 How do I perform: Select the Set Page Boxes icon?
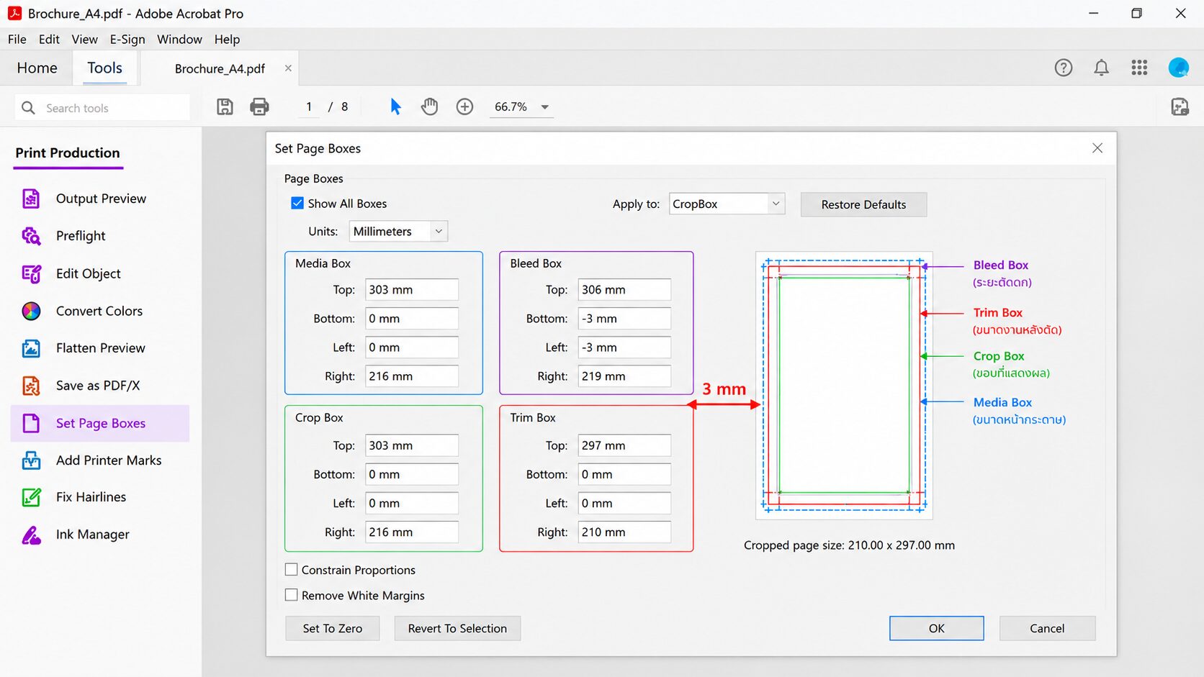[x=31, y=423]
